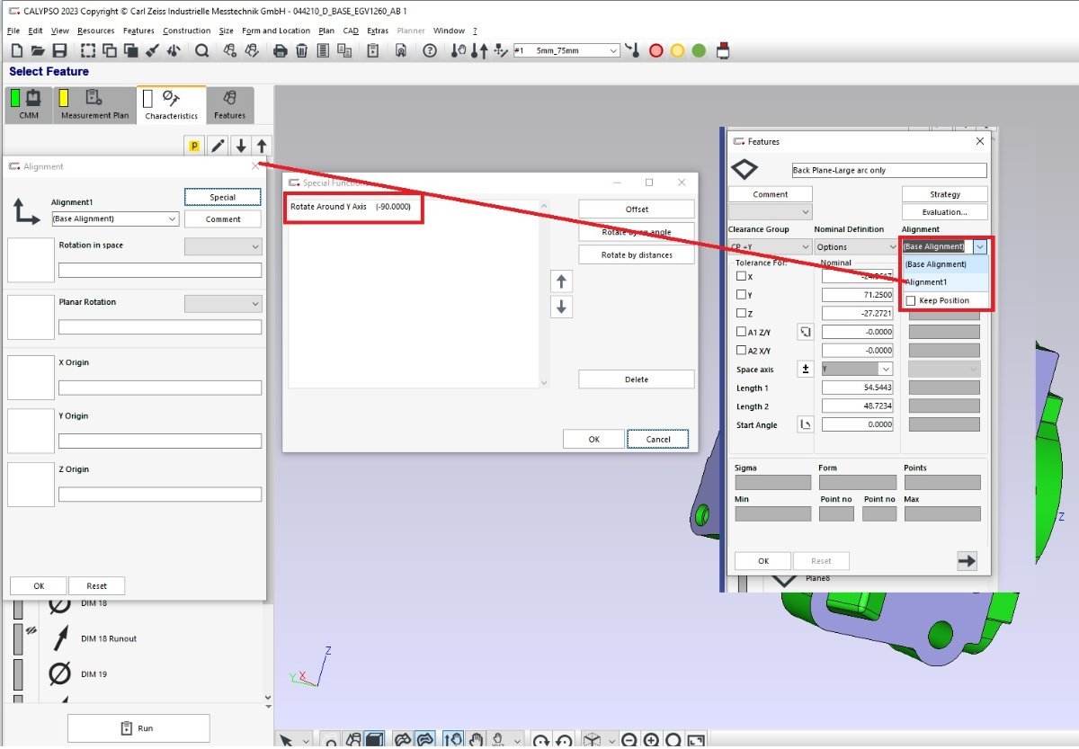Click the stylus icon right of stylus dropdown
1079x749 pixels.
click(633, 51)
